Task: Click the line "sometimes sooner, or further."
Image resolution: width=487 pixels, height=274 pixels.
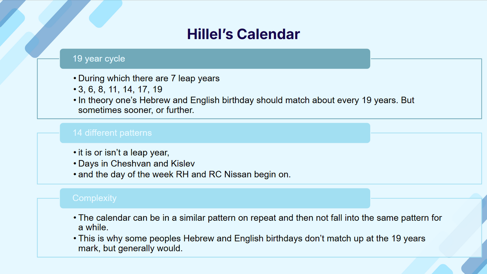Action: click(136, 110)
